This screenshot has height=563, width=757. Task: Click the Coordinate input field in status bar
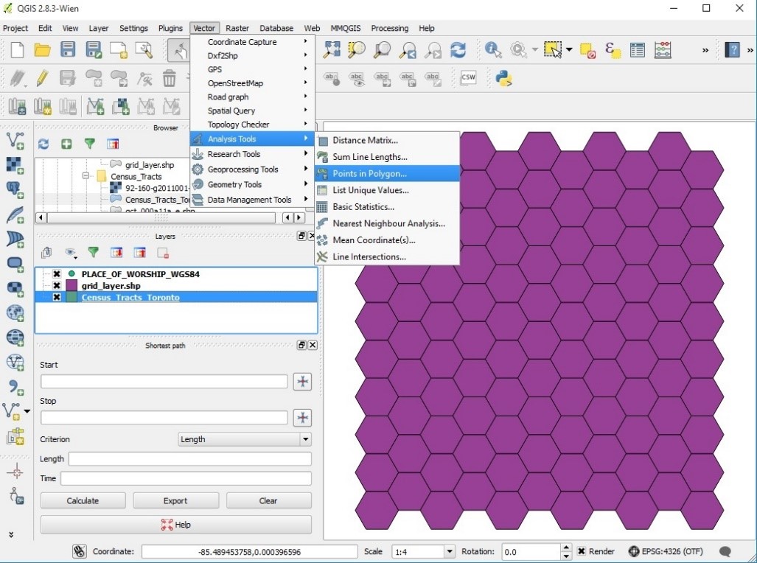tap(247, 550)
